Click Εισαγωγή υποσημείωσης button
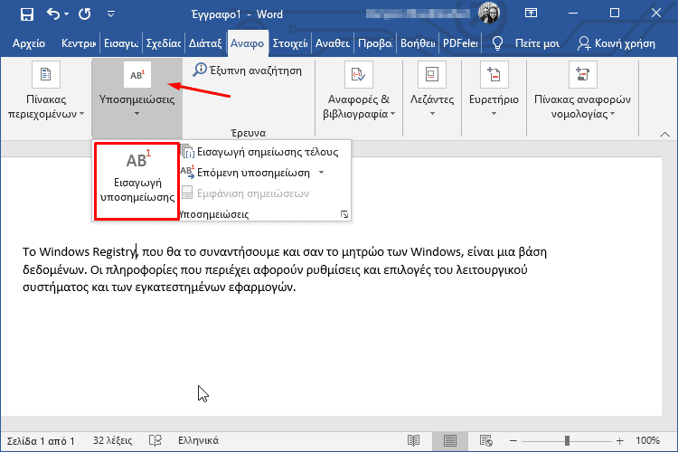 click(x=137, y=181)
